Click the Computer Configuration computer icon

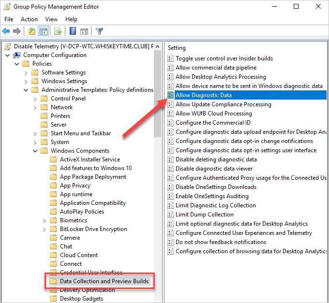(17, 55)
